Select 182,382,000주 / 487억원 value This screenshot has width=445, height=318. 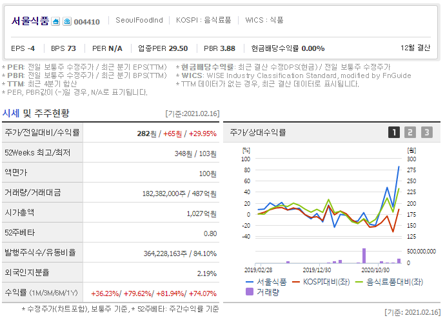[x=179, y=194]
